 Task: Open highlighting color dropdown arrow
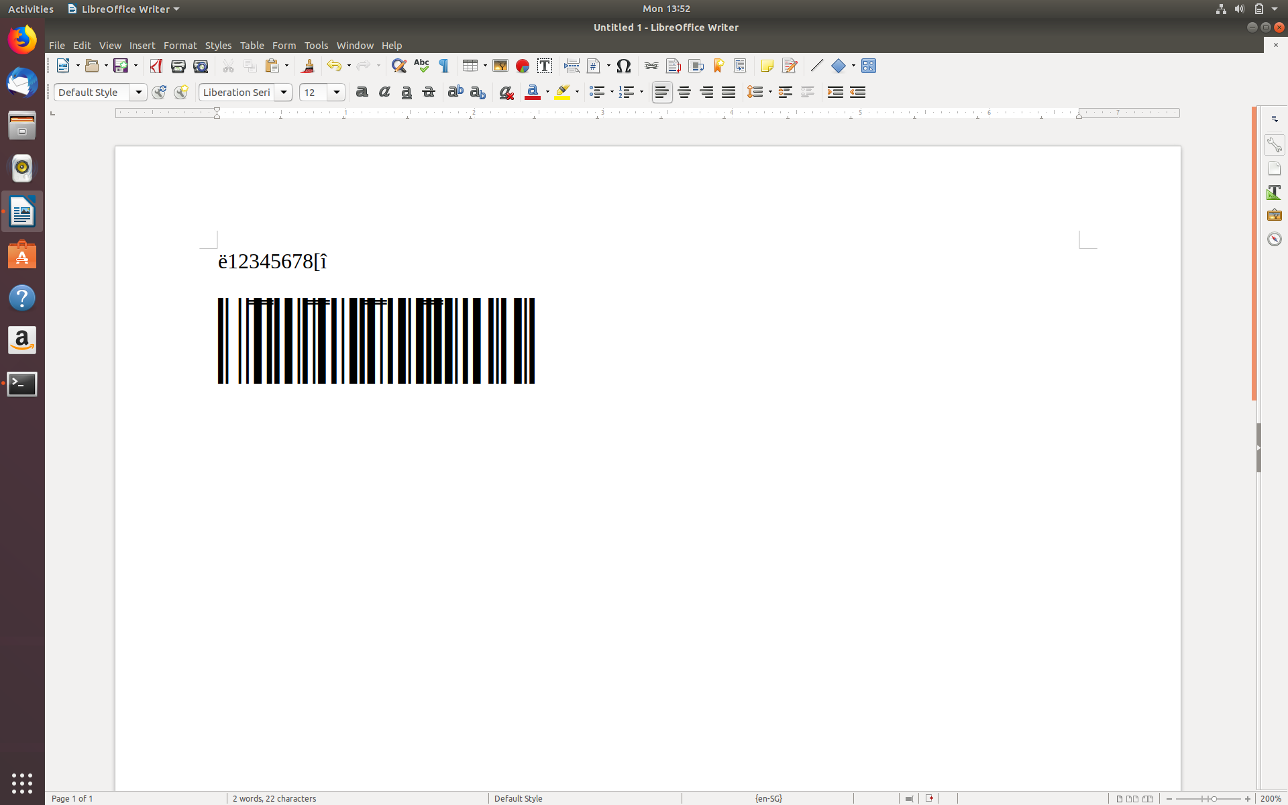[x=577, y=92]
